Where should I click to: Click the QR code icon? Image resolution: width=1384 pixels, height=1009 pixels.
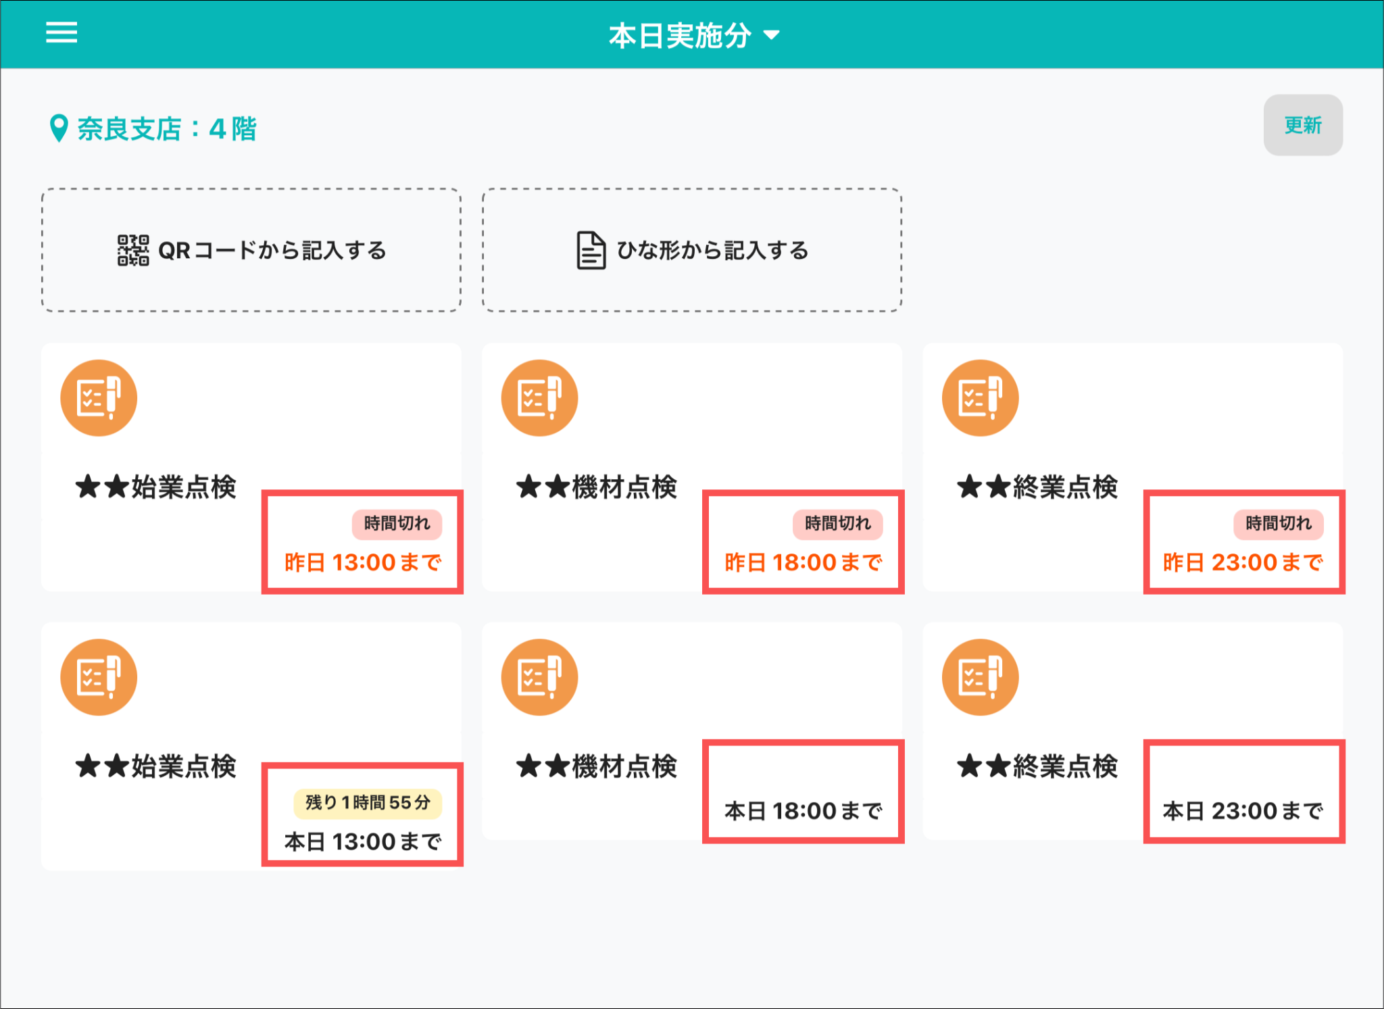tap(133, 251)
